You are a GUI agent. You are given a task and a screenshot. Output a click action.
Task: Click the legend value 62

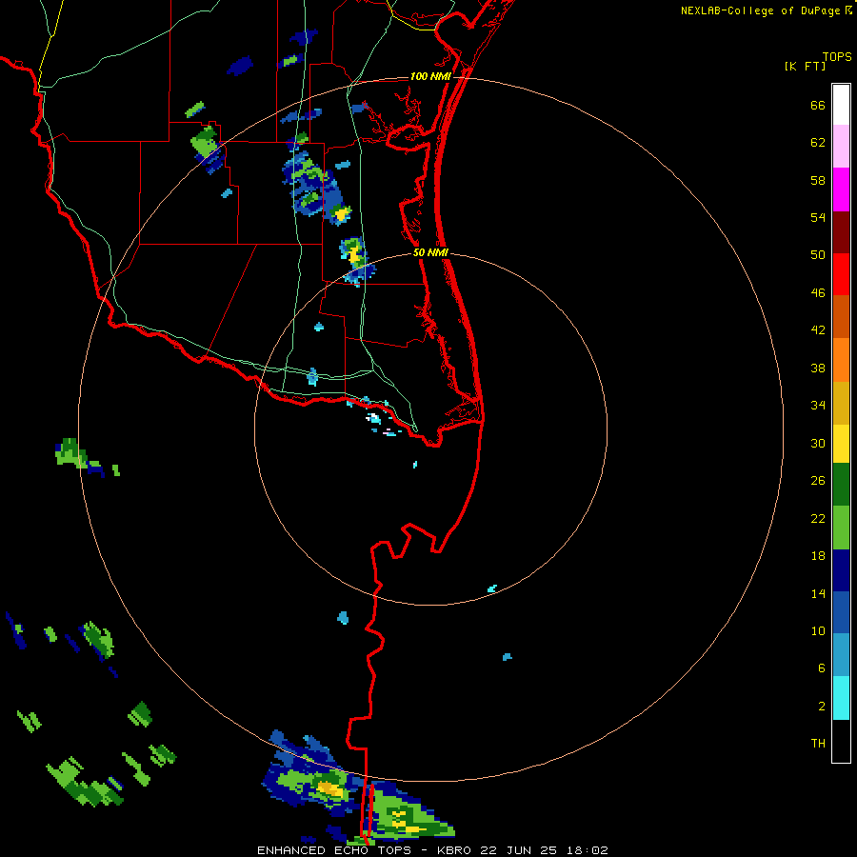tap(818, 142)
